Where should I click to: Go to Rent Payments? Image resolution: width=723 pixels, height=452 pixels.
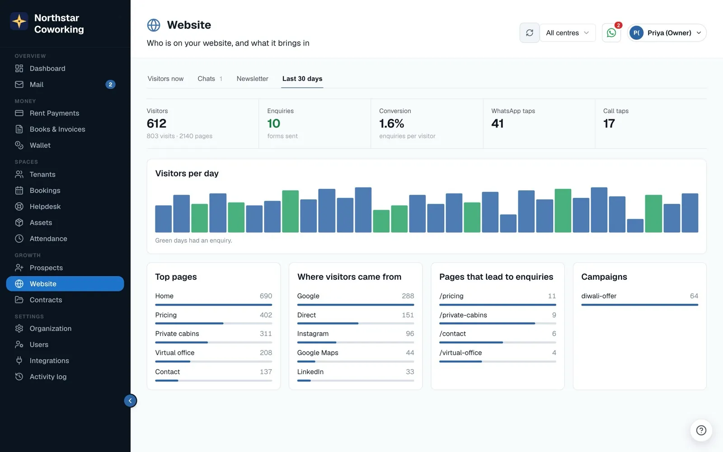65,113
